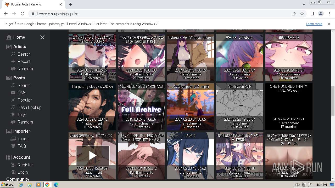
Task: Click the scrollbar down arrow
Action: [x=333, y=179]
